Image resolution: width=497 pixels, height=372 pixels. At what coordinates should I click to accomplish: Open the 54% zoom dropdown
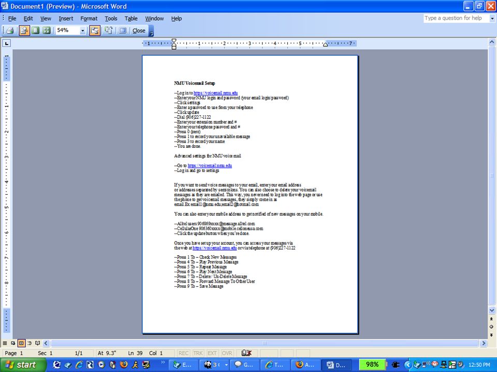[83, 30]
